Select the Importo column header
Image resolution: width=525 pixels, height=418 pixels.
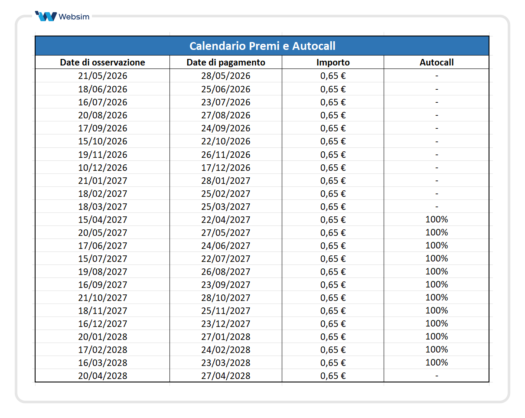pos(333,62)
